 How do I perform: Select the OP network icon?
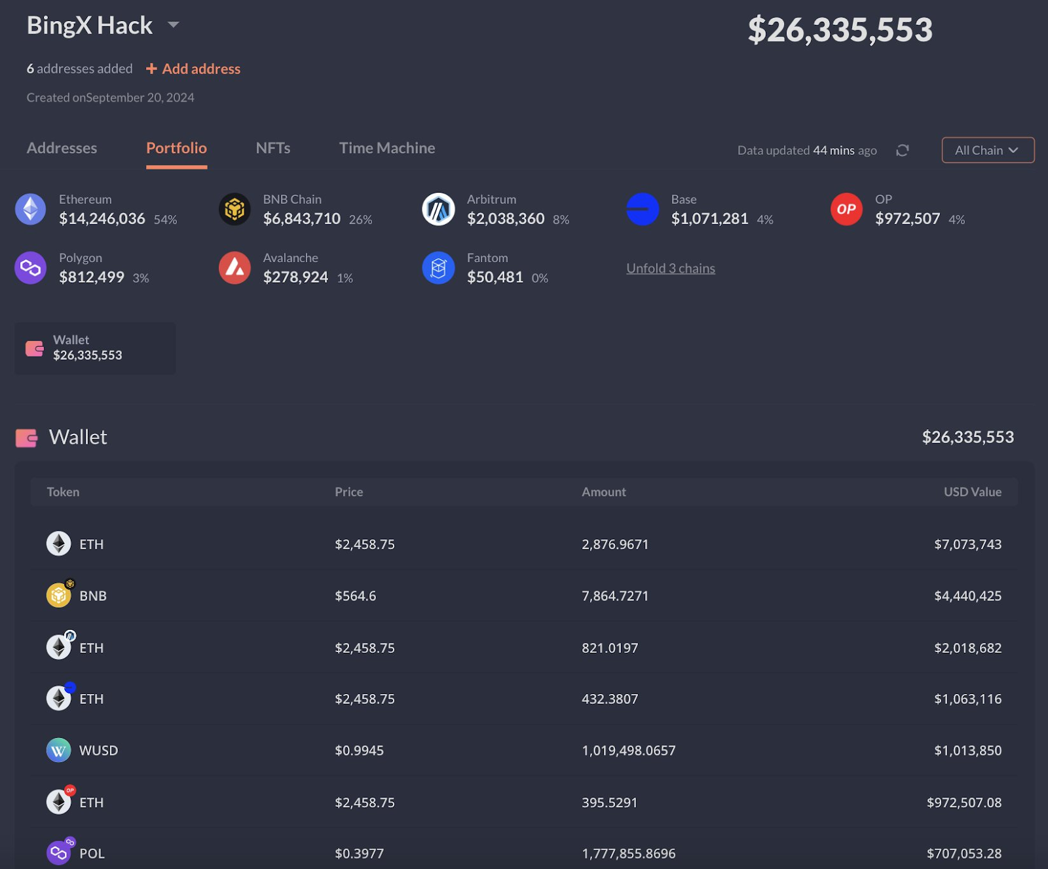[x=846, y=208]
